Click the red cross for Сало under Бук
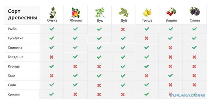Screen dimensions: 212x103 pyautogui.click(x=99, y=85)
